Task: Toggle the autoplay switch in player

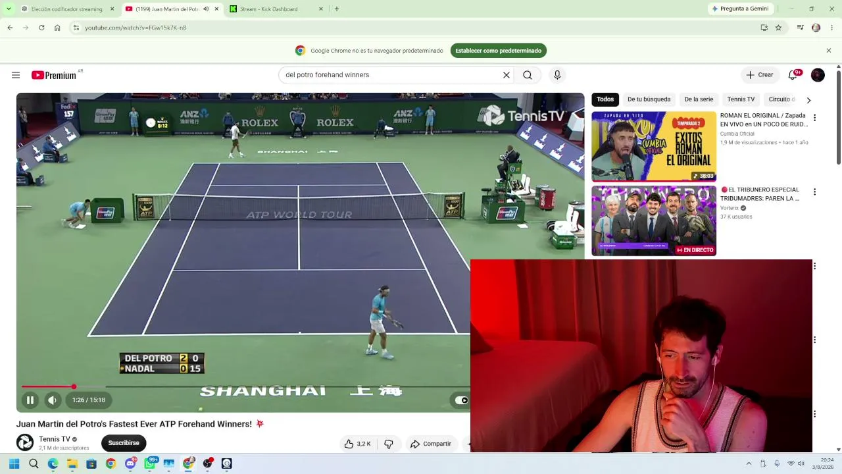Action: pyautogui.click(x=462, y=400)
